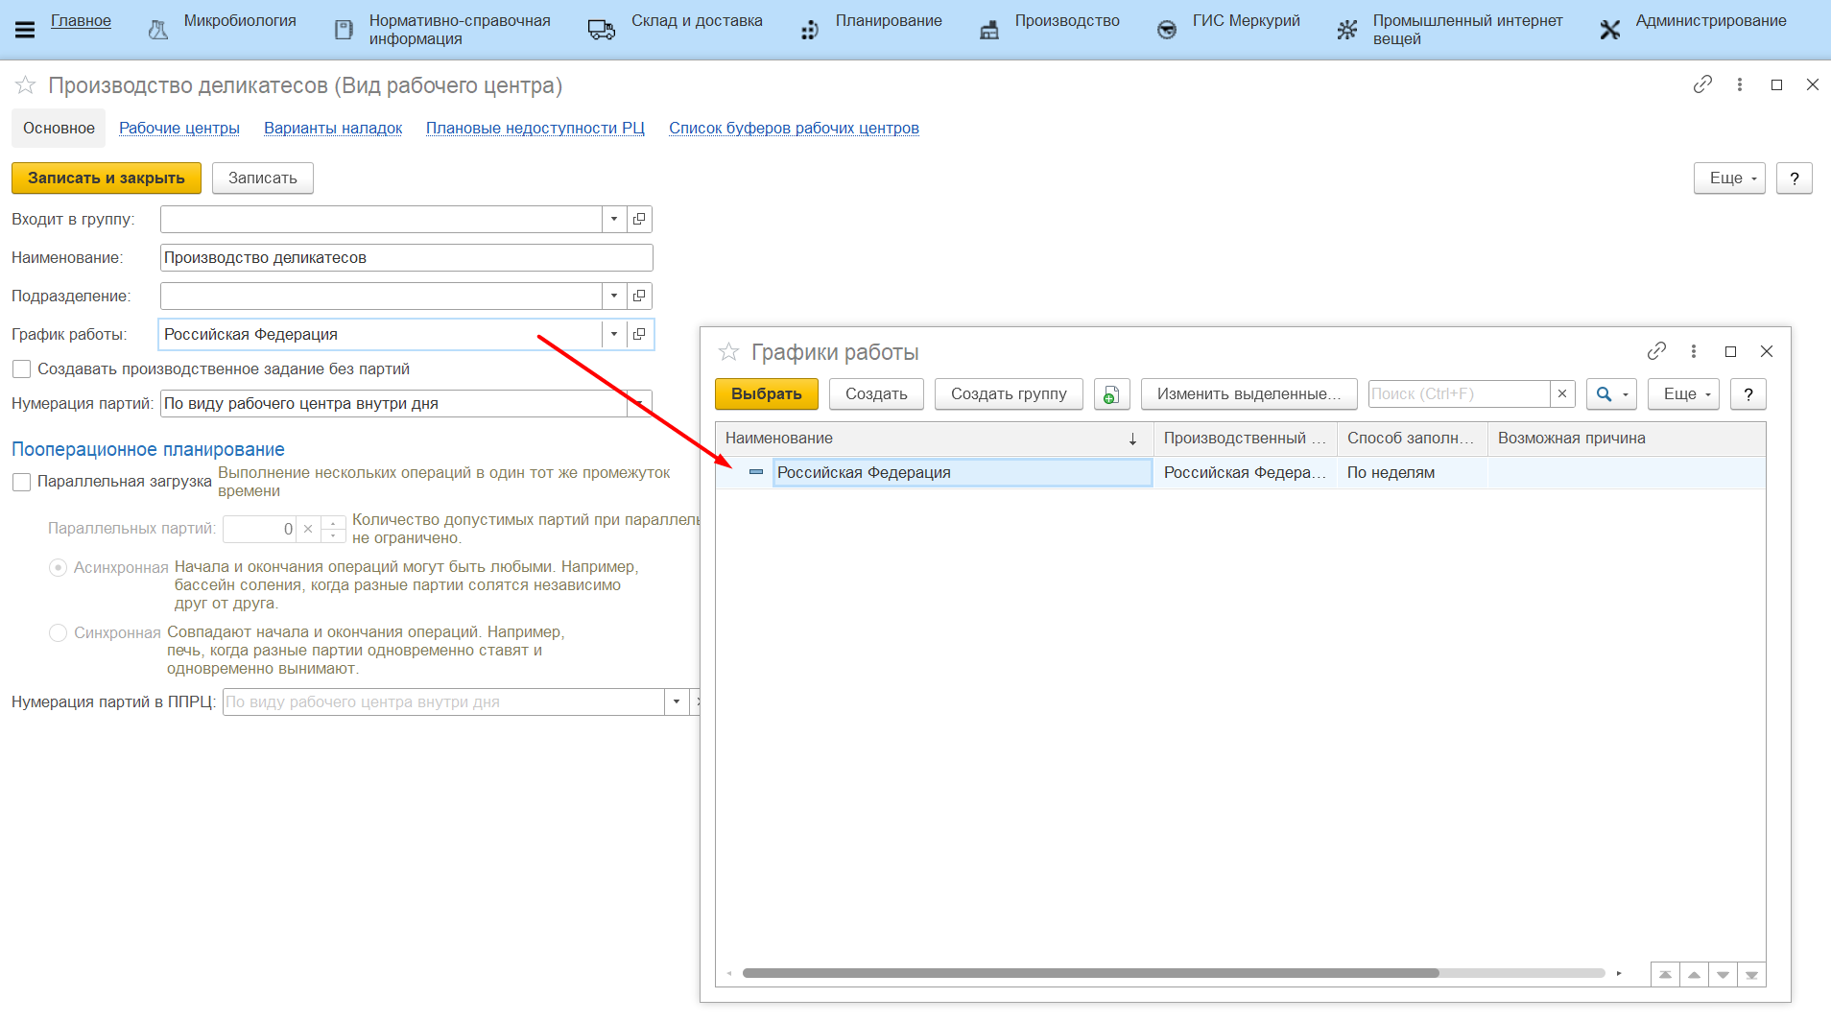Expand the Еще menu in dialog

[x=1682, y=394]
